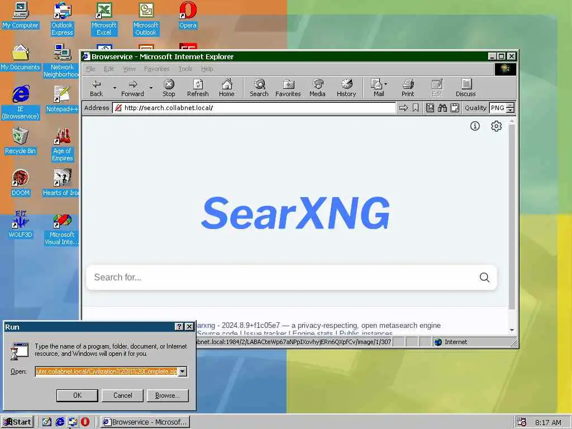Viewport: 572px width, 429px height.
Task: Refresh the current page
Action: [x=198, y=88]
